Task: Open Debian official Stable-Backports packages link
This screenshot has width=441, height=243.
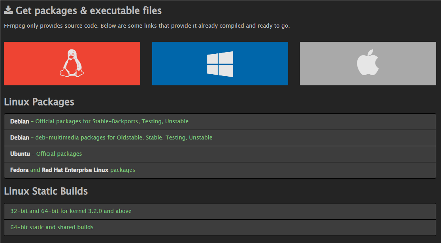Action: (112, 121)
